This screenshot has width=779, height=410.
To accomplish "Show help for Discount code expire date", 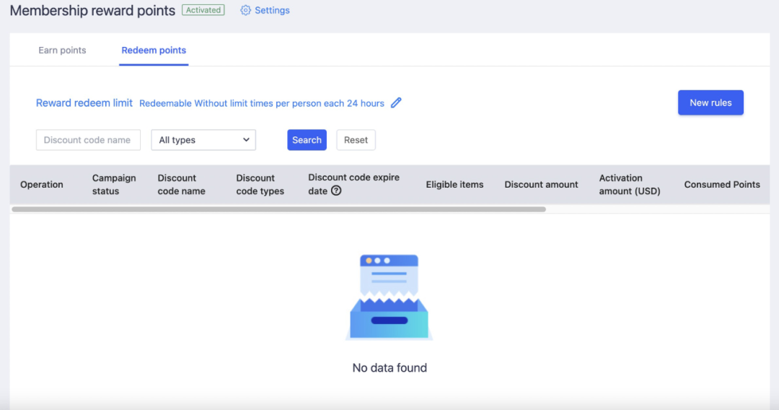I will (336, 191).
